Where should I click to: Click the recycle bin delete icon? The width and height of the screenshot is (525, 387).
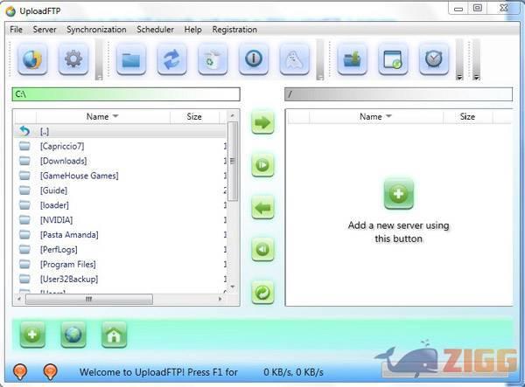[x=213, y=60]
